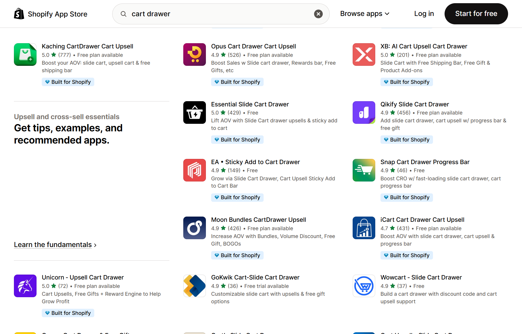Click the Moon Bundles CartDrawer app icon
This screenshot has height=334, width=522.
[194, 228]
